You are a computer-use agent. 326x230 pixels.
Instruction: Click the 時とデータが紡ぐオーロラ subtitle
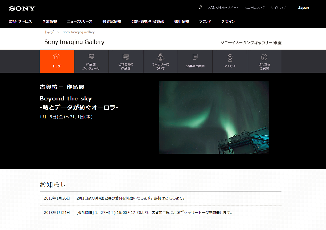point(79,107)
